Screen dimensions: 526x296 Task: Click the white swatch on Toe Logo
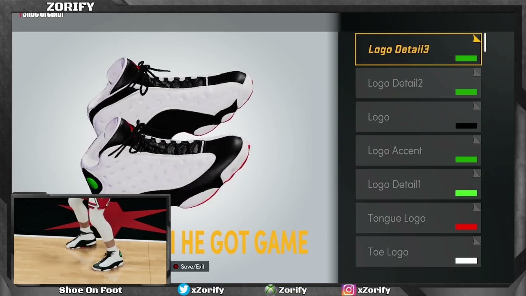point(466,261)
